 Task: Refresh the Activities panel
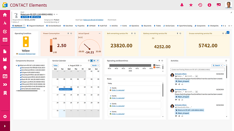(226, 61)
